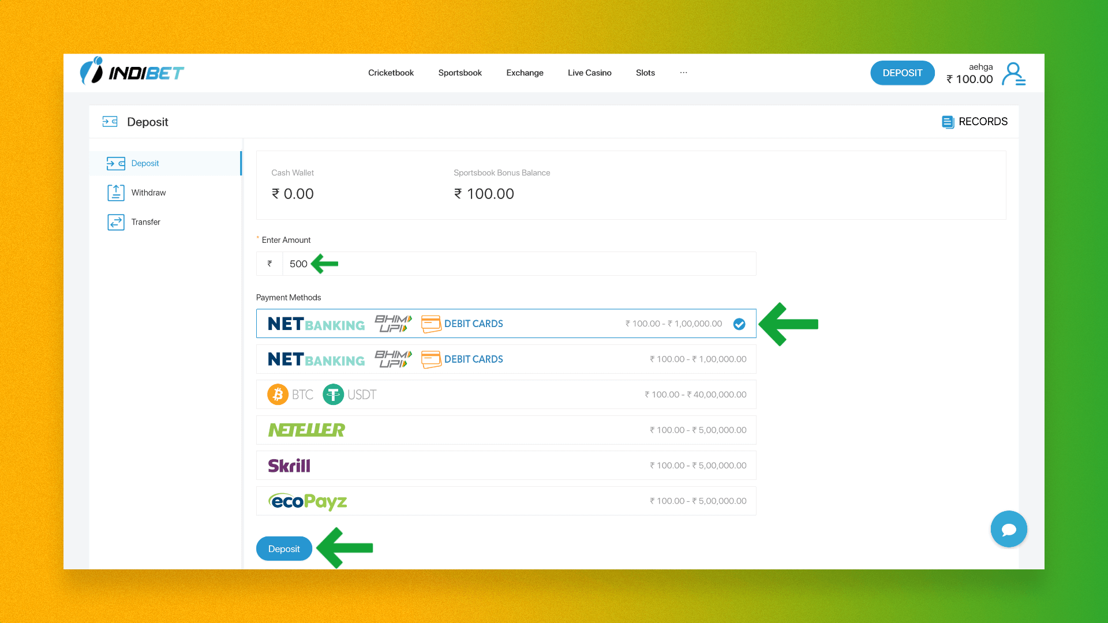Click the Cash Wallet ₹ 0.00 value
The width and height of the screenshot is (1108, 623).
point(293,194)
